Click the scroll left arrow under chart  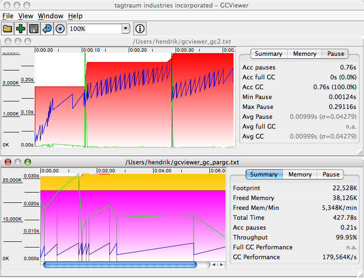[214, 265]
